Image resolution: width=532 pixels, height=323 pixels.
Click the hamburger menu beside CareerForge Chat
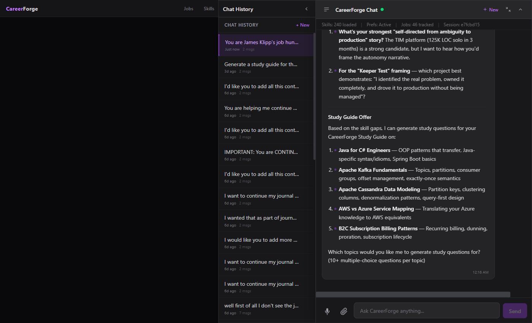point(326,9)
